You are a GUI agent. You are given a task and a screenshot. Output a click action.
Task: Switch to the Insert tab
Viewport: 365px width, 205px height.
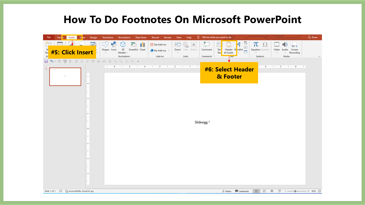pos(72,38)
